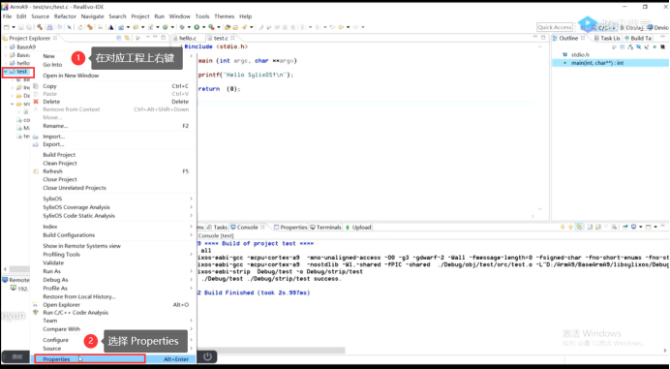Switch to the hello.c editor tab
The image size is (670, 369).
click(185, 38)
